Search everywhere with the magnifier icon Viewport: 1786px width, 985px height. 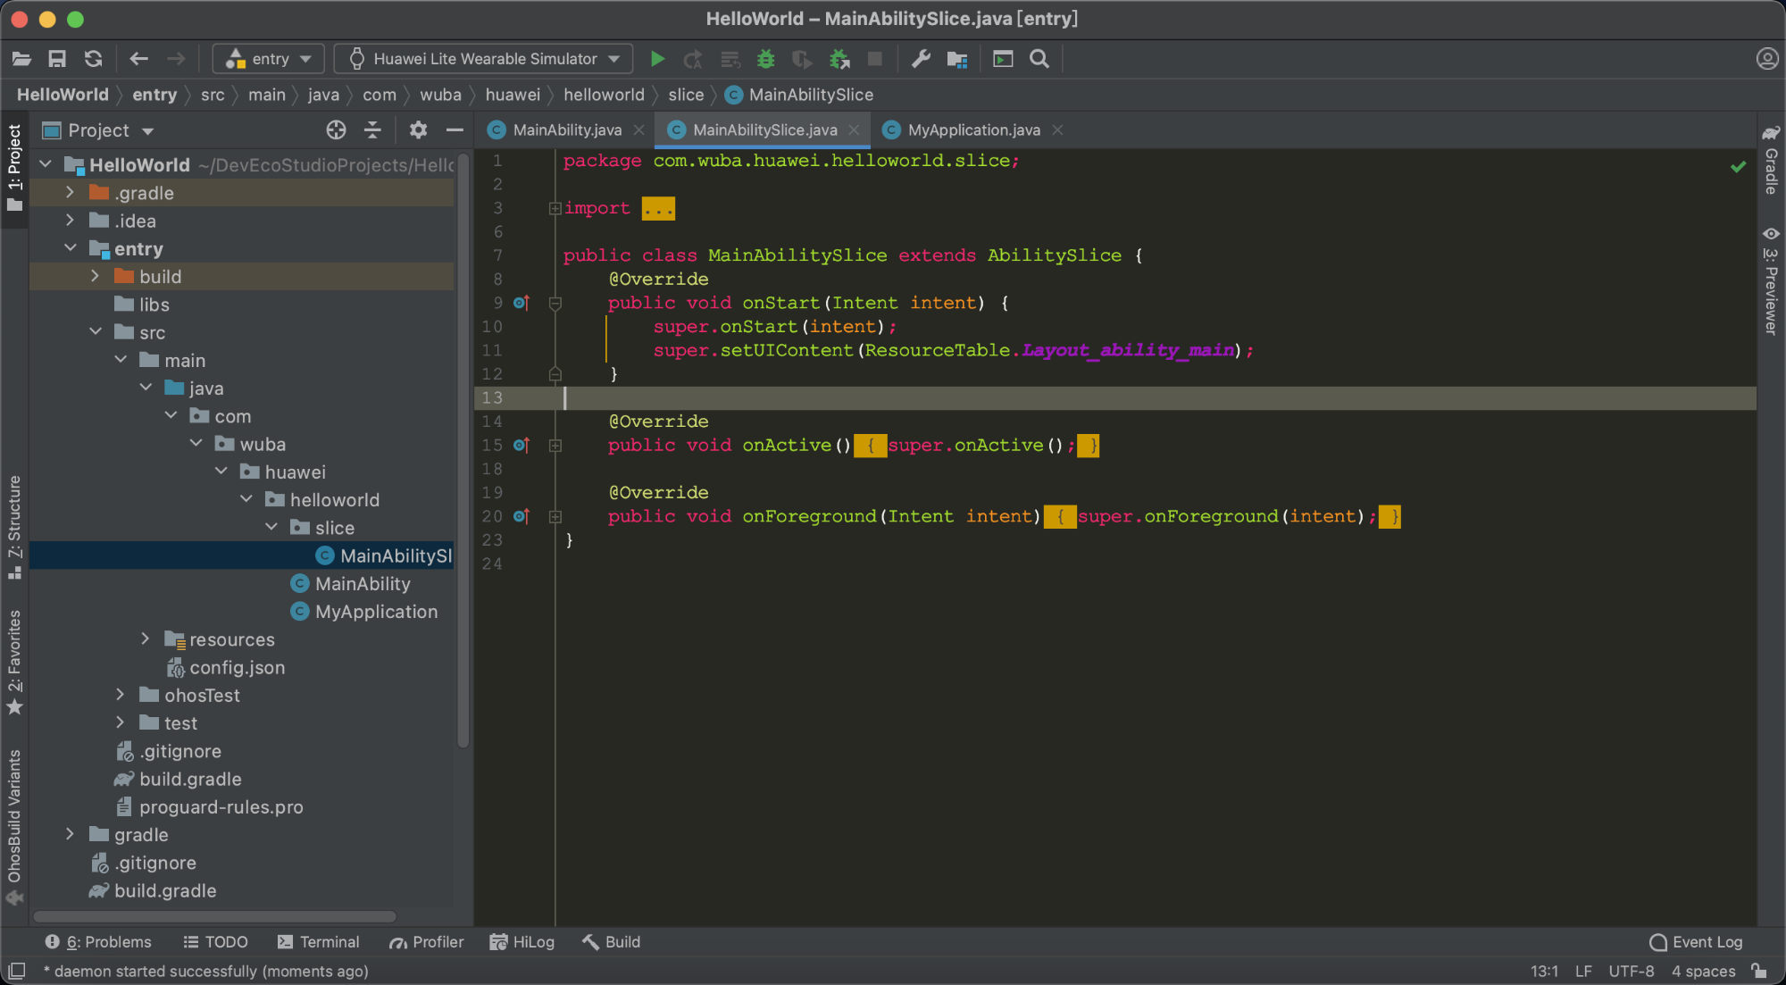point(1039,59)
